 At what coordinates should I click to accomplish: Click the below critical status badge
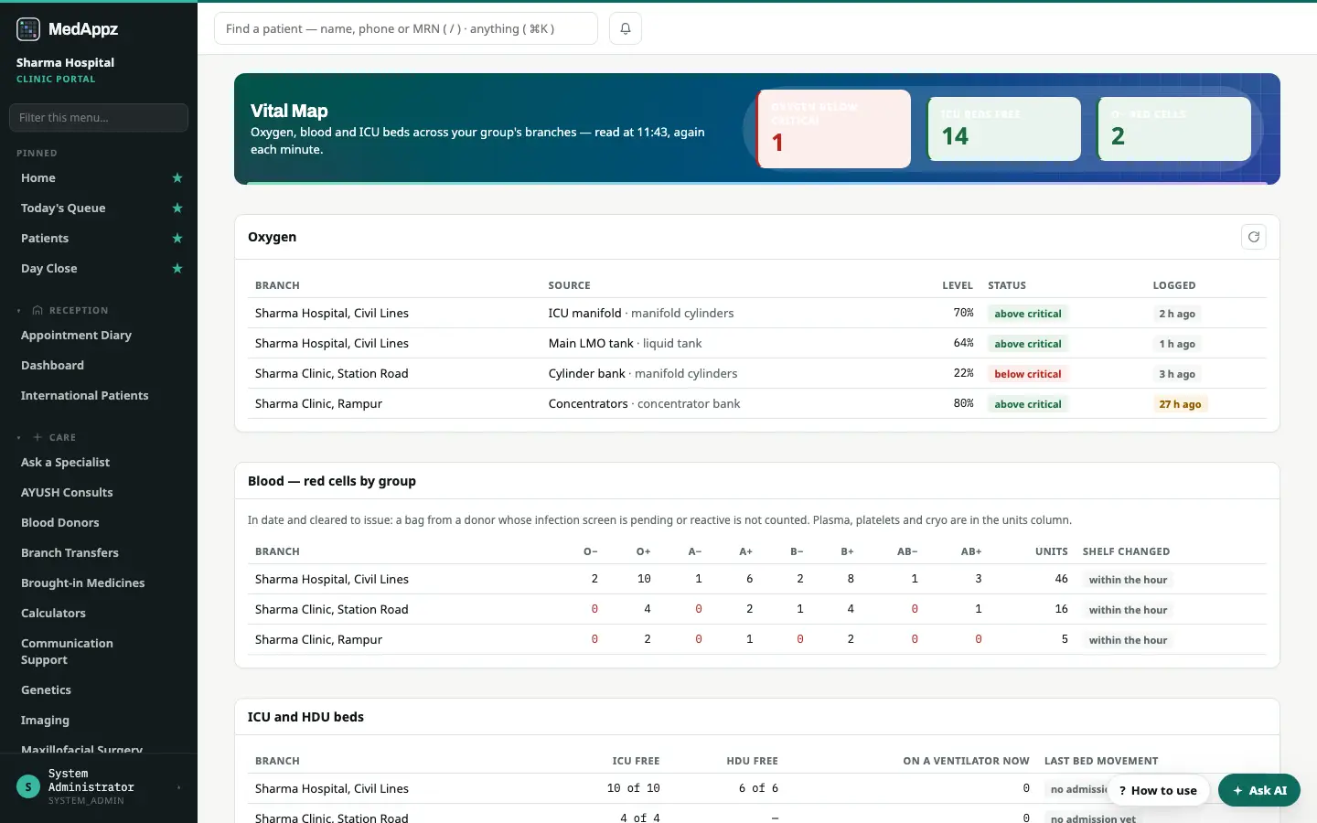1028,374
